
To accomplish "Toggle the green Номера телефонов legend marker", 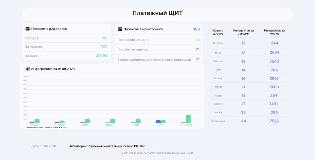I will click(65, 127).
